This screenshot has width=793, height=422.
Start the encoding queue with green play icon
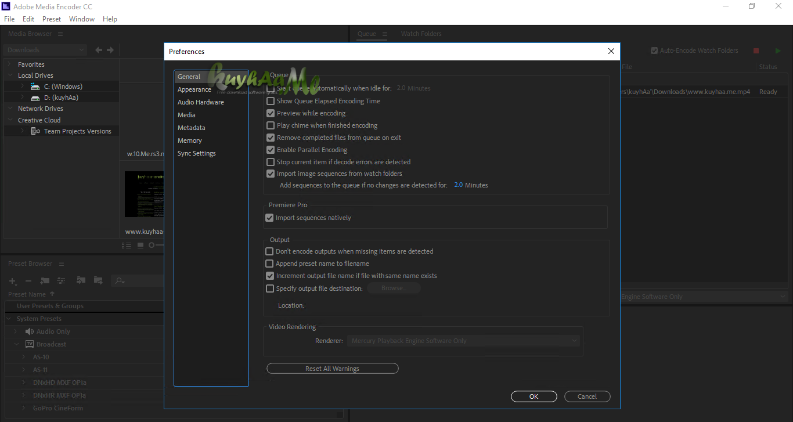778,51
